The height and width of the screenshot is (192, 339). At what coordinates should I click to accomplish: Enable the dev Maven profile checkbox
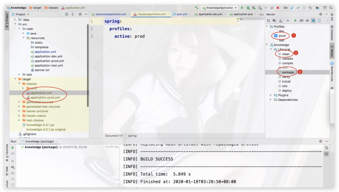click(x=276, y=31)
